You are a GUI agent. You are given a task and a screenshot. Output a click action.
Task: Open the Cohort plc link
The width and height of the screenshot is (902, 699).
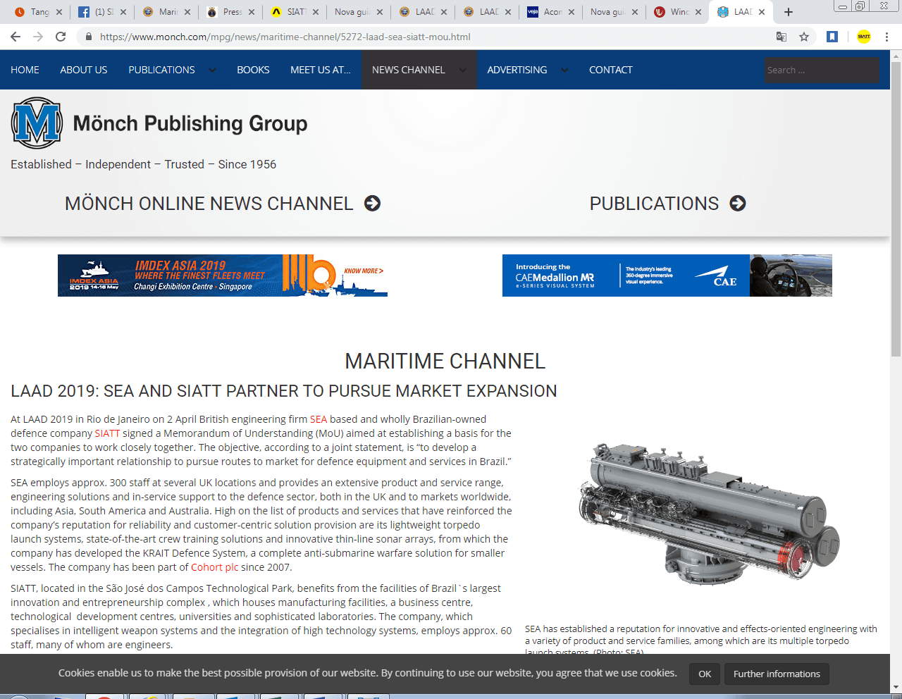(x=215, y=567)
